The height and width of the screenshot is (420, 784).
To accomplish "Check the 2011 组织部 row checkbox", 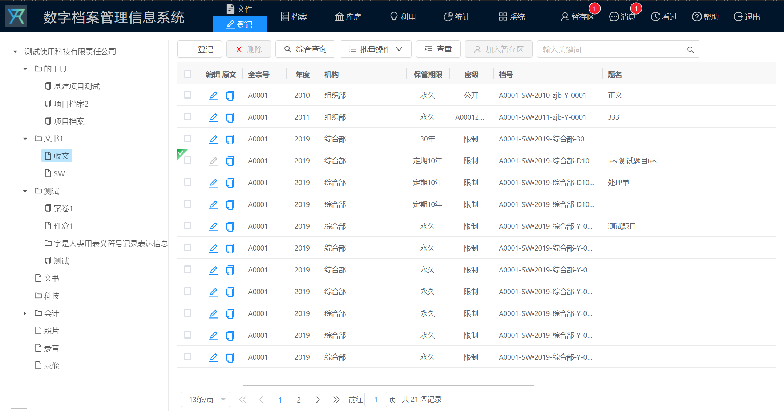I will (187, 117).
